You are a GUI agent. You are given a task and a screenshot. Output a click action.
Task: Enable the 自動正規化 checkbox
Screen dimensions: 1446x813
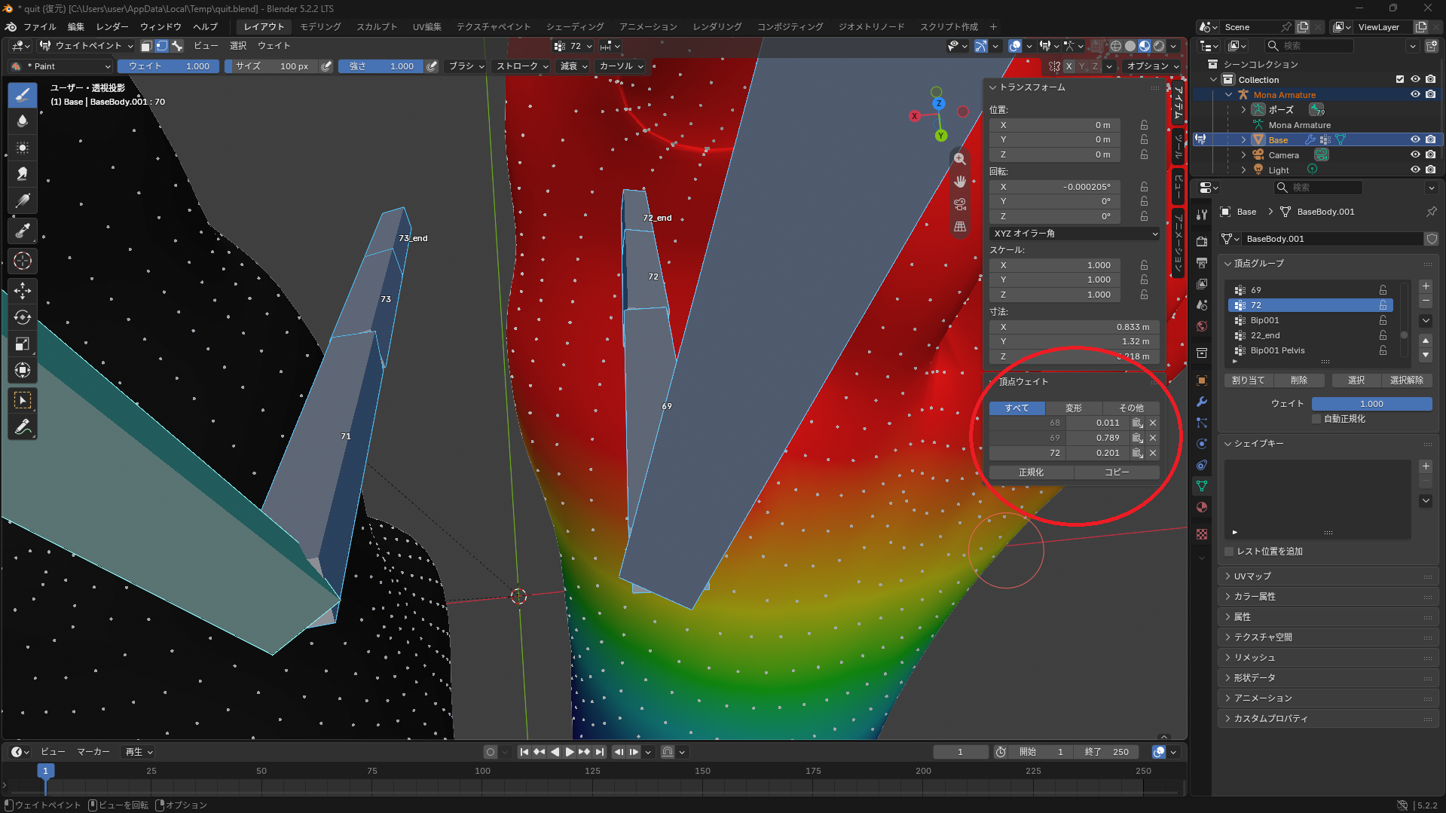click(x=1316, y=420)
